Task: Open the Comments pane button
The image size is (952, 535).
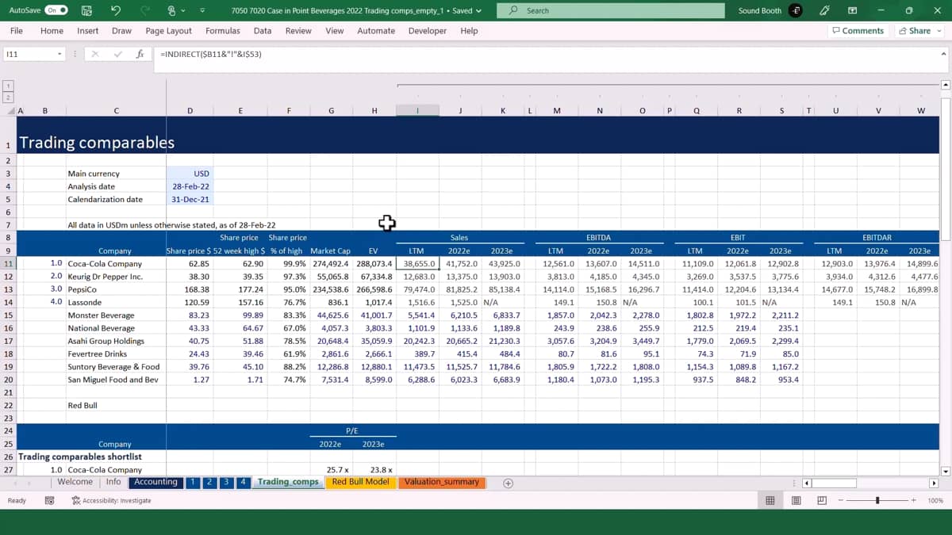Action: click(858, 31)
